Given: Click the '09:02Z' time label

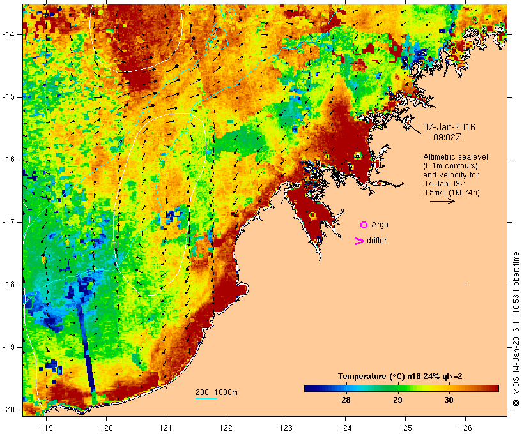Looking at the screenshot, I should pyautogui.click(x=447, y=137).
